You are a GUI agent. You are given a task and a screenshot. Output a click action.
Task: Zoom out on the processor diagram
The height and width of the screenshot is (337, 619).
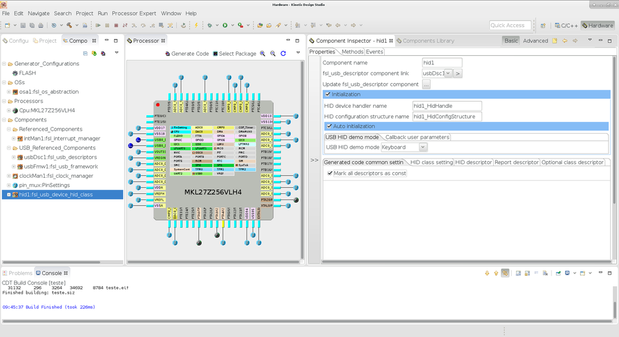coord(273,54)
